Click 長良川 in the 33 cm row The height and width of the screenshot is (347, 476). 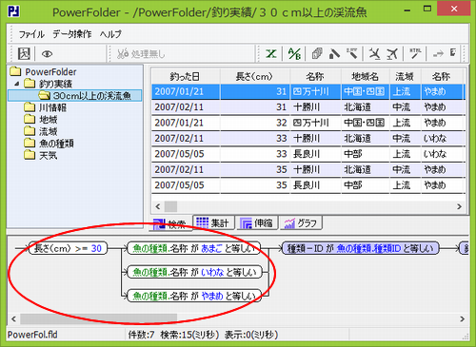[315, 154]
